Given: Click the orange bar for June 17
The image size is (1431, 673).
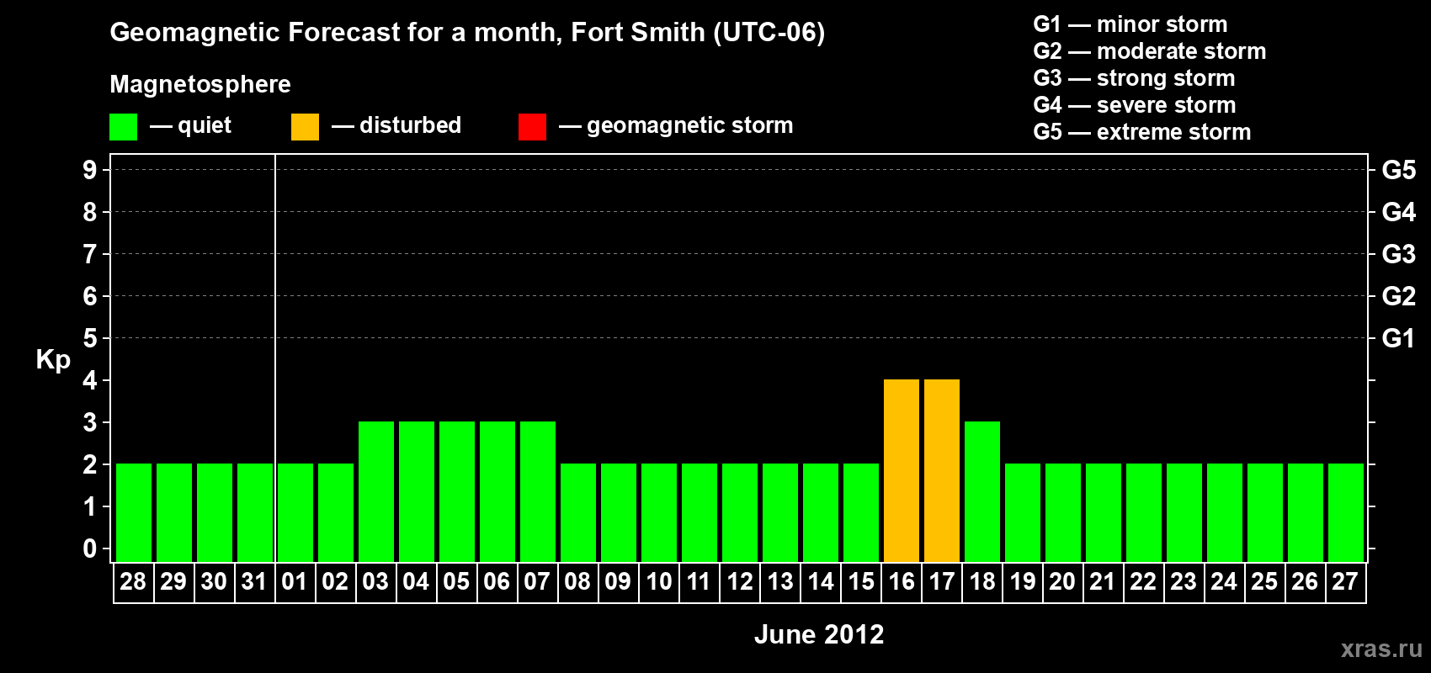Looking at the screenshot, I should [x=942, y=470].
